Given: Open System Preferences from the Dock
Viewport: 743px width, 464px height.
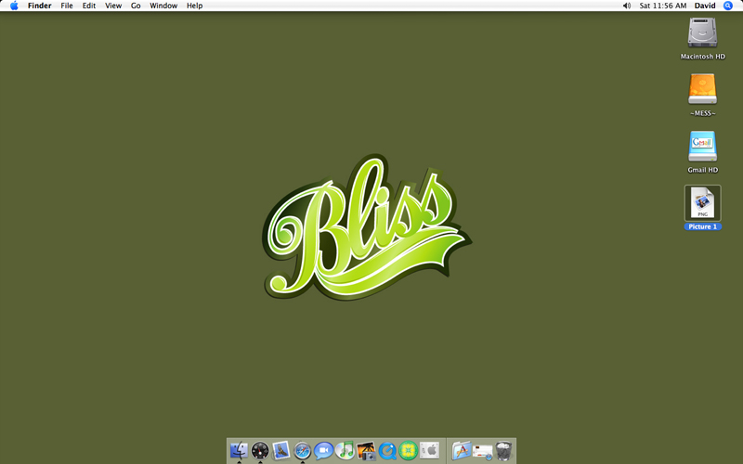Looking at the screenshot, I should tap(429, 450).
